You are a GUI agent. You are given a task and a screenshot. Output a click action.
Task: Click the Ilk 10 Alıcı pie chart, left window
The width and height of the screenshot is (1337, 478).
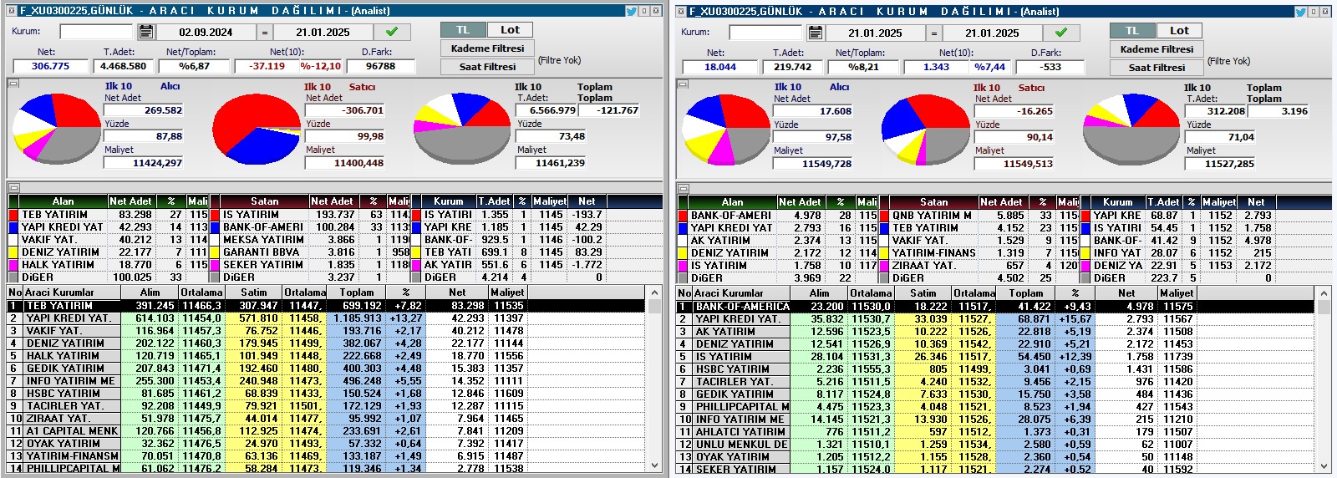pos(56,128)
